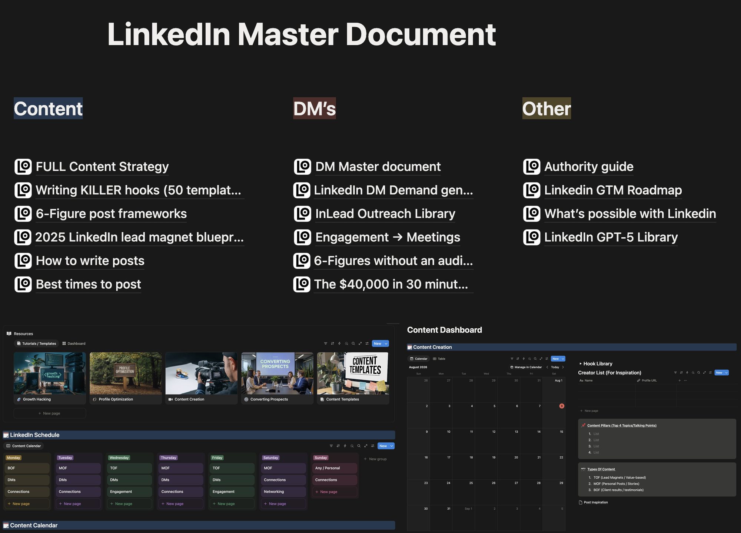Go to next month with right chevron
Viewport: 741px width, 533px height.
[x=563, y=367]
